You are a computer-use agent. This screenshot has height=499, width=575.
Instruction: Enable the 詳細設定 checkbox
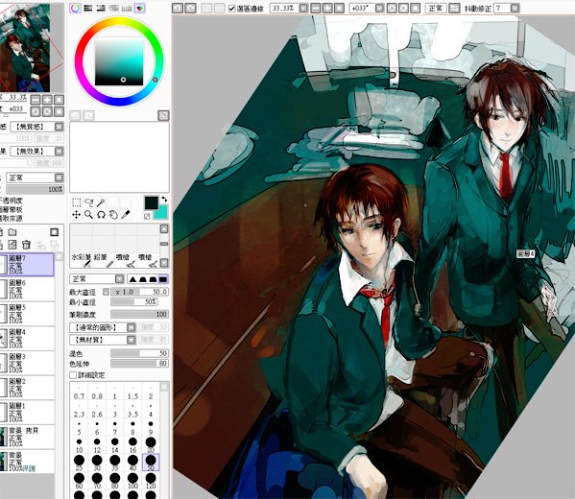[x=73, y=375]
